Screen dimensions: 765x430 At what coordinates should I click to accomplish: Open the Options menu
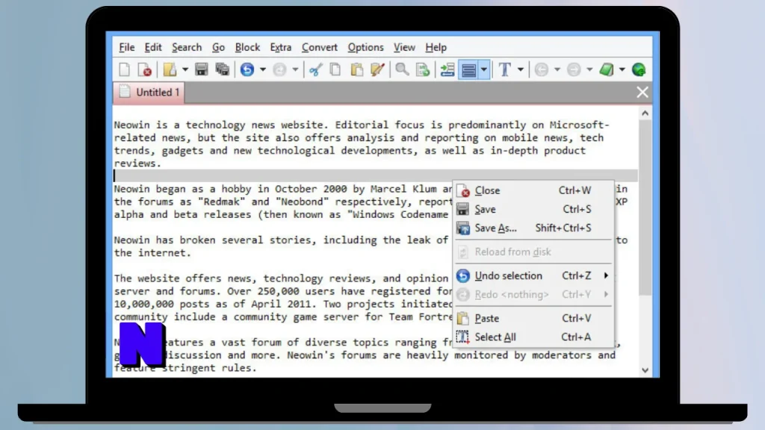[x=365, y=47]
